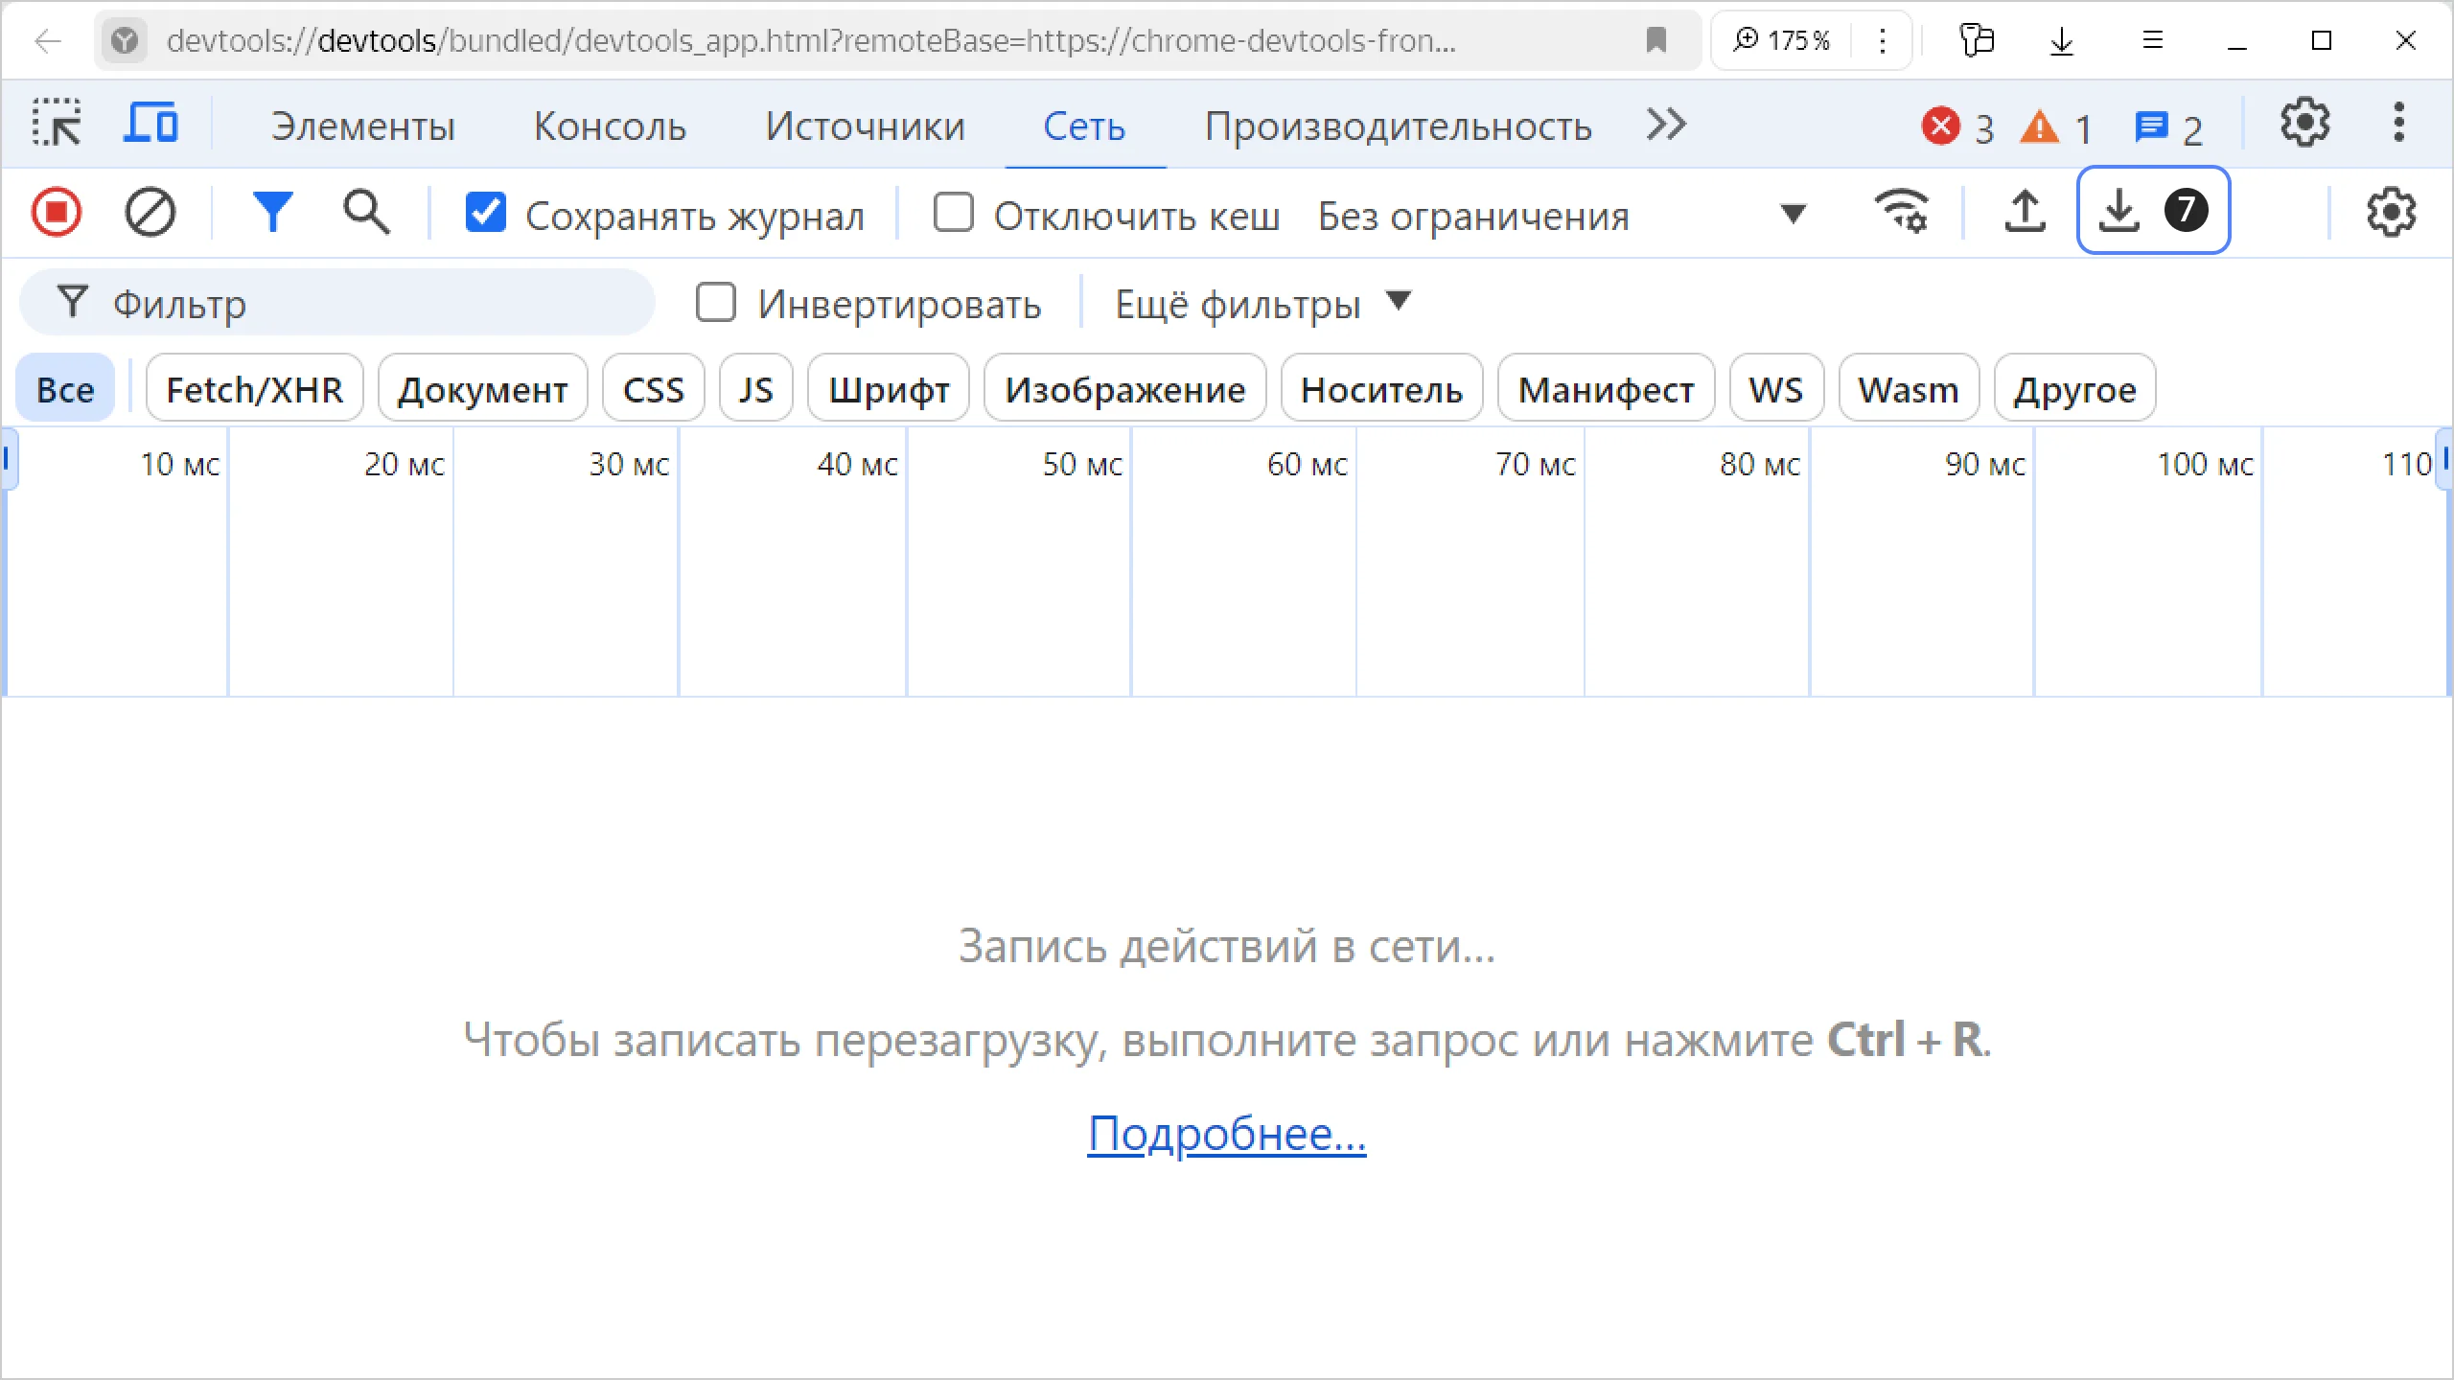Viewport: 2454px width, 1380px height.
Task: Click the export with 7 badge button
Action: [x=2153, y=211]
